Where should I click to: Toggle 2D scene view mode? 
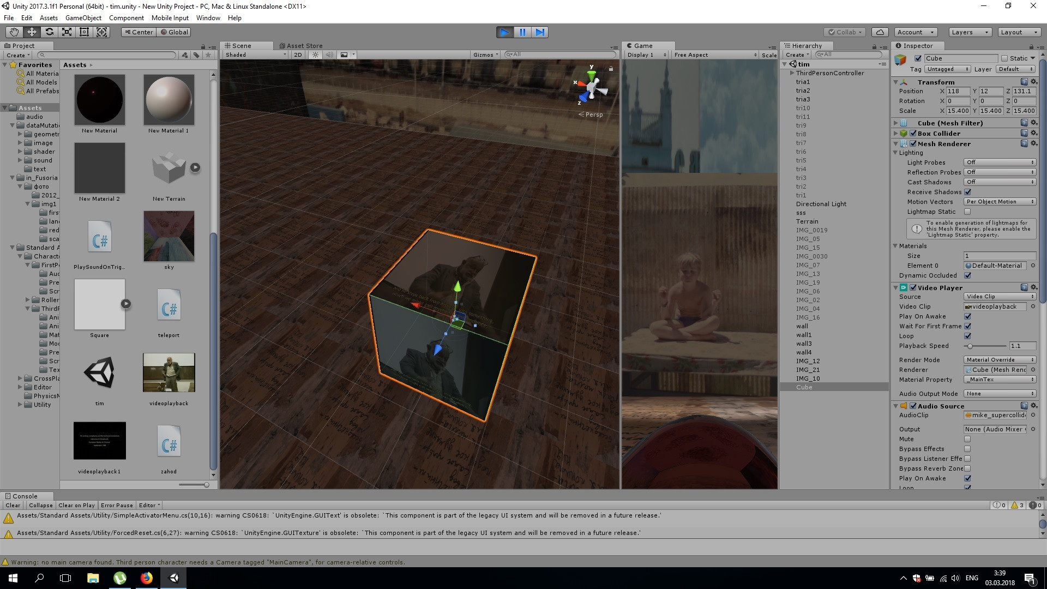pyautogui.click(x=298, y=55)
